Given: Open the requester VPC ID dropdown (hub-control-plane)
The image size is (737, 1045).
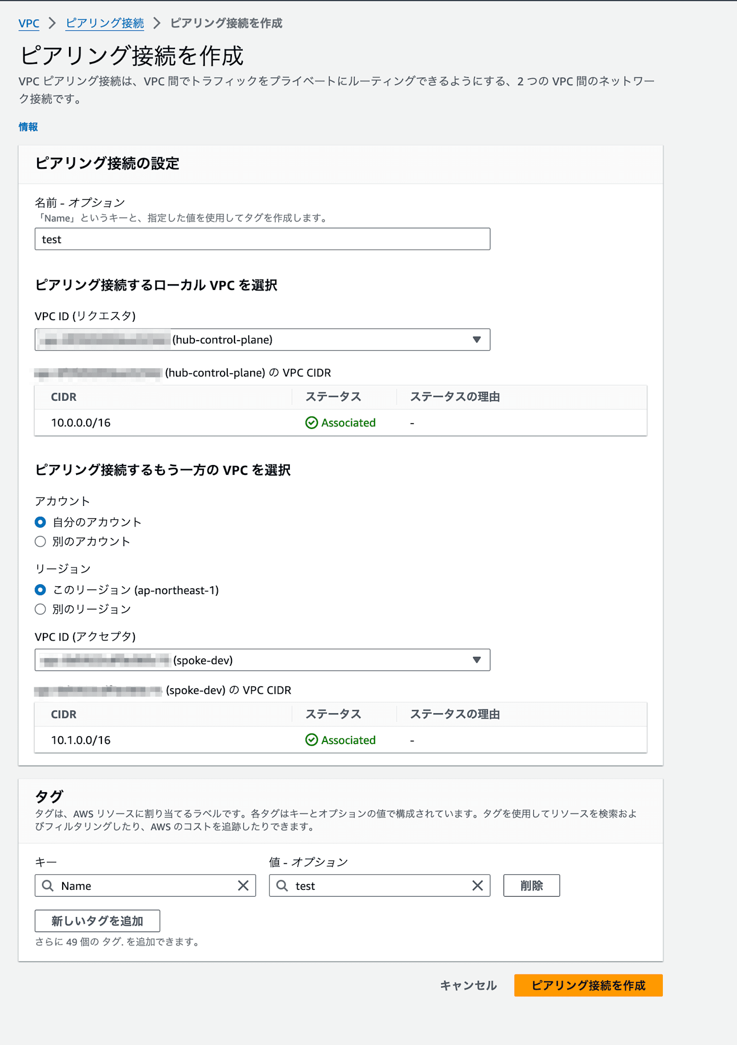Looking at the screenshot, I should [262, 340].
